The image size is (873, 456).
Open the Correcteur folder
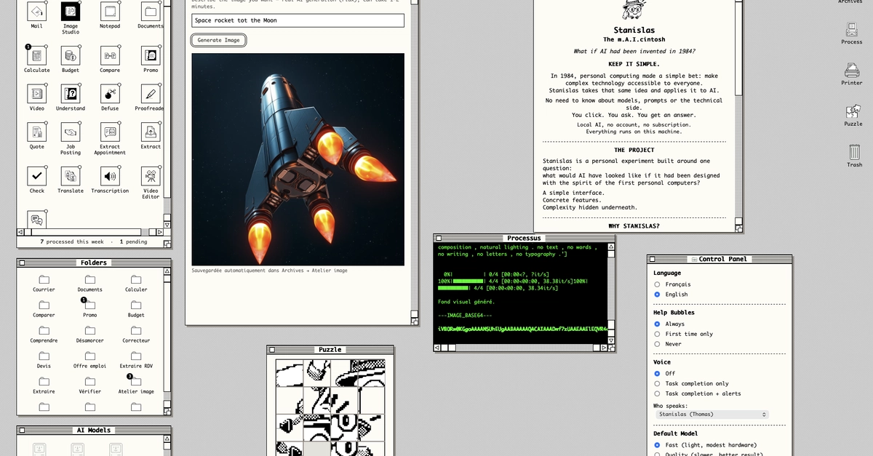pyautogui.click(x=136, y=331)
